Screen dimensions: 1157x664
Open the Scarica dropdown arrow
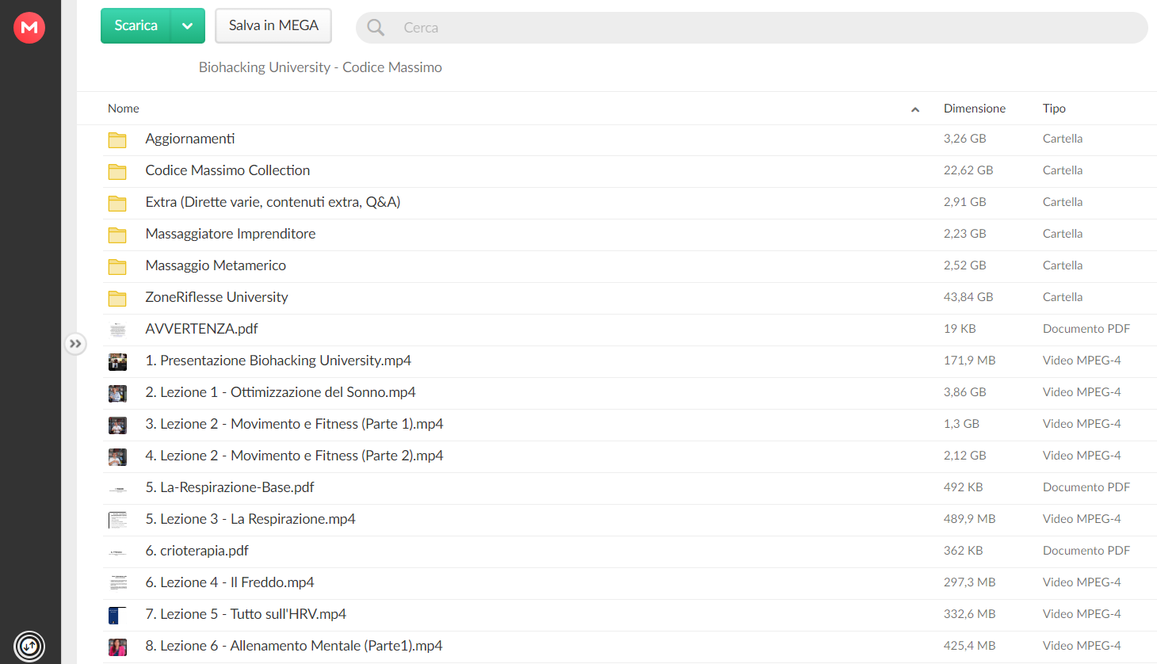pos(188,26)
